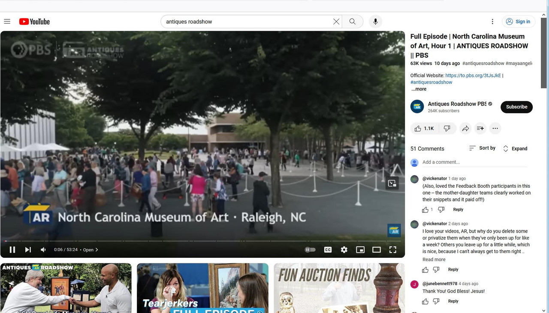This screenshot has height=313, width=549.
Task: Click the overlay icon on video right edge
Action: point(392,183)
